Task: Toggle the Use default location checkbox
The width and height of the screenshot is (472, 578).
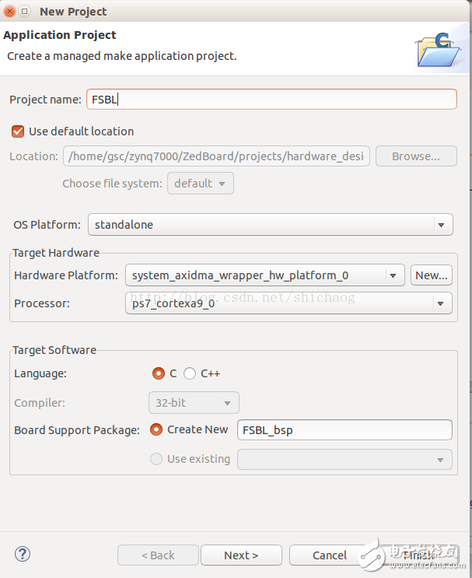Action: tap(18, 131)
